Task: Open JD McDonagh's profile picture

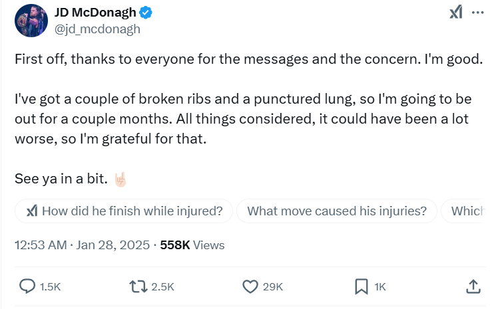Action: pyautogui.click(x=30, y=21)
